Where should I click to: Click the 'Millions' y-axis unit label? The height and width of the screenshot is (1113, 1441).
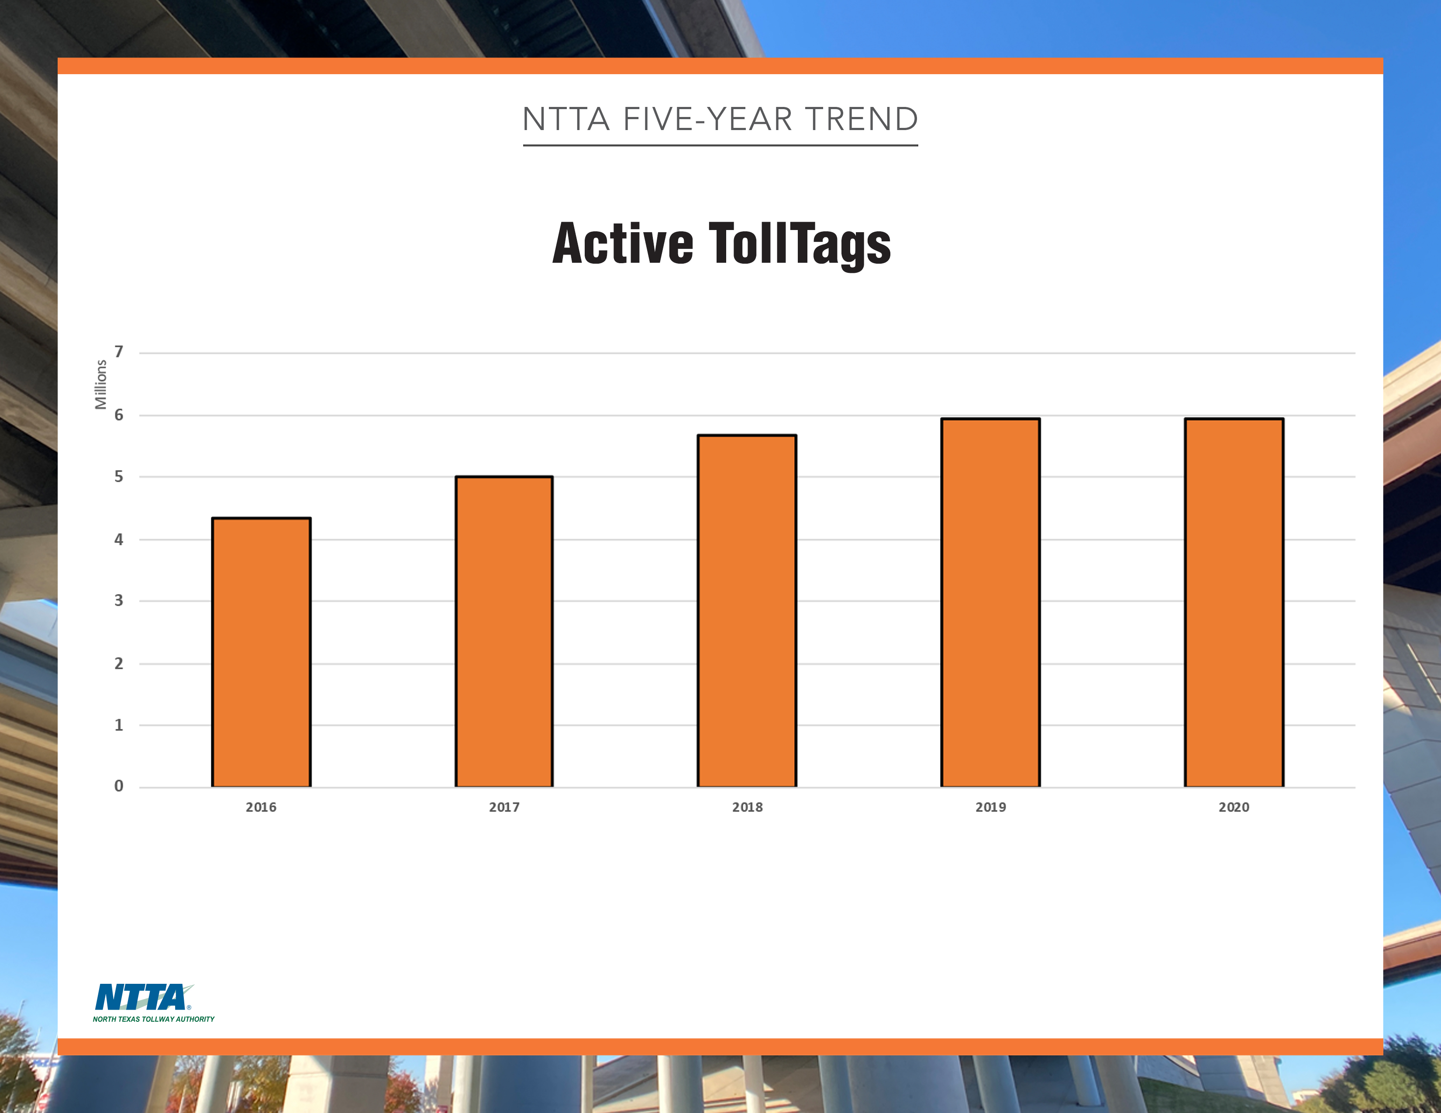click(101, 385)
